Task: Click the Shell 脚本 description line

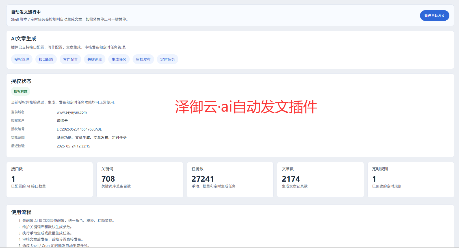Action: [70, 19]
